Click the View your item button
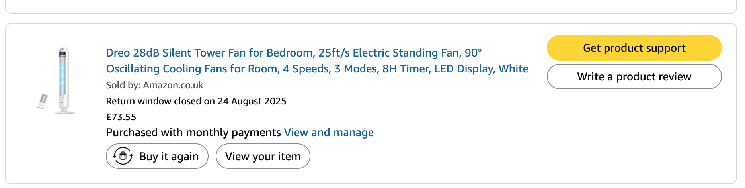Image resolution: width=745 pixels, height=188 pixels. coord(263,156)
